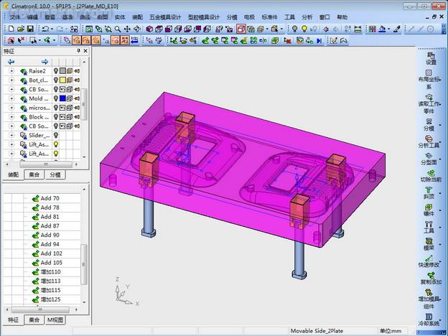Viewport: 448px width, 336px height.
Task: Click the blue color swatch on Mold row
Action: pos(62,98)
